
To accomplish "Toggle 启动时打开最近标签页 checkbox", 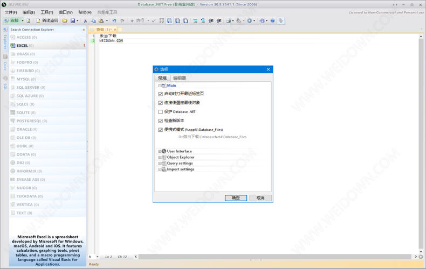I will 160,94.
